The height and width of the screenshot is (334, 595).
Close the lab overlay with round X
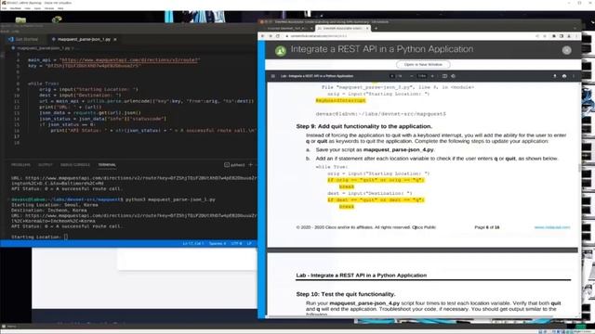click(x=566, y=50)
